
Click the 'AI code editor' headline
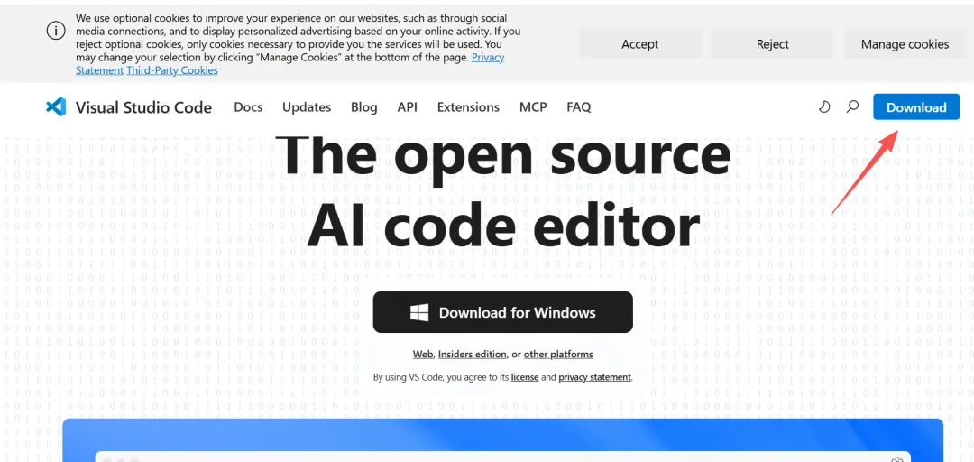click(503, 225)
